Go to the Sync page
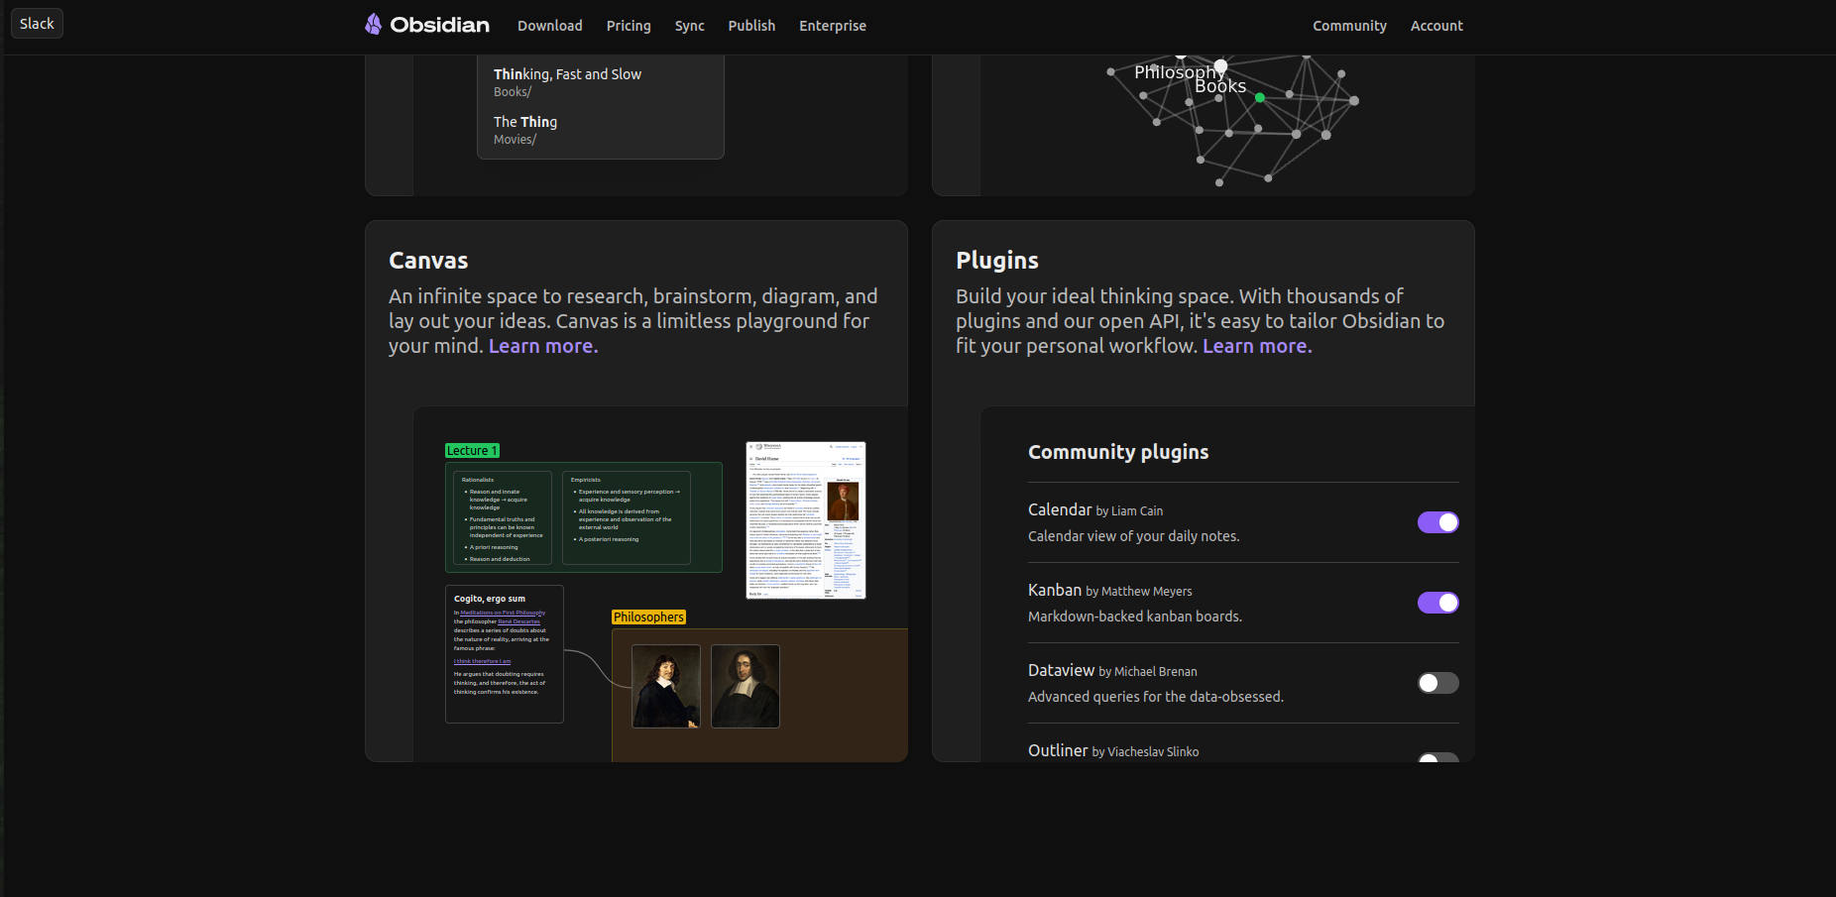The height and width of the screenshot is (897, 1836). click(x=689, y=26)
